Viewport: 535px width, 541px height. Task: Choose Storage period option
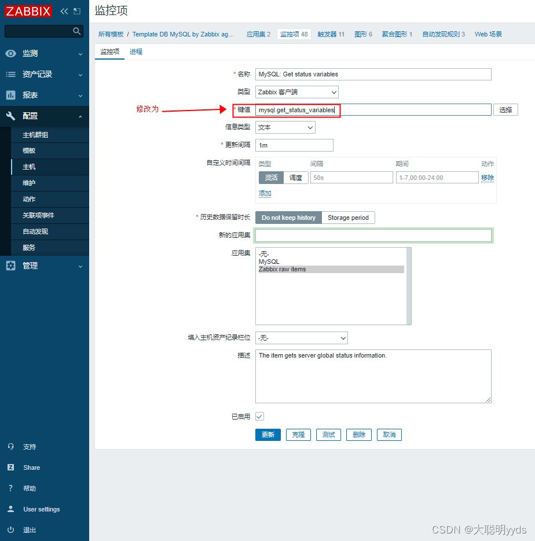(348, 218)
